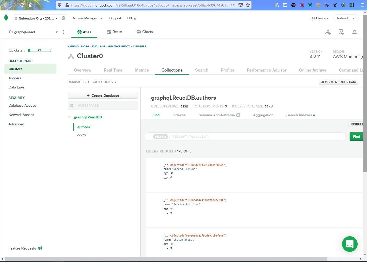Open the Performance Advisor tab
Screen dimensions: 367x262
pos(267,70)
